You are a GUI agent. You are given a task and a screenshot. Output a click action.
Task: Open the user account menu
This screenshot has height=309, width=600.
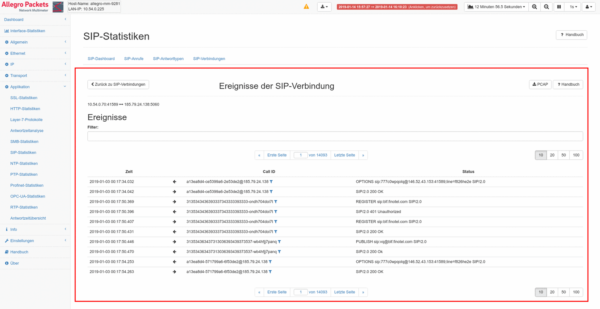click(588, 7)
